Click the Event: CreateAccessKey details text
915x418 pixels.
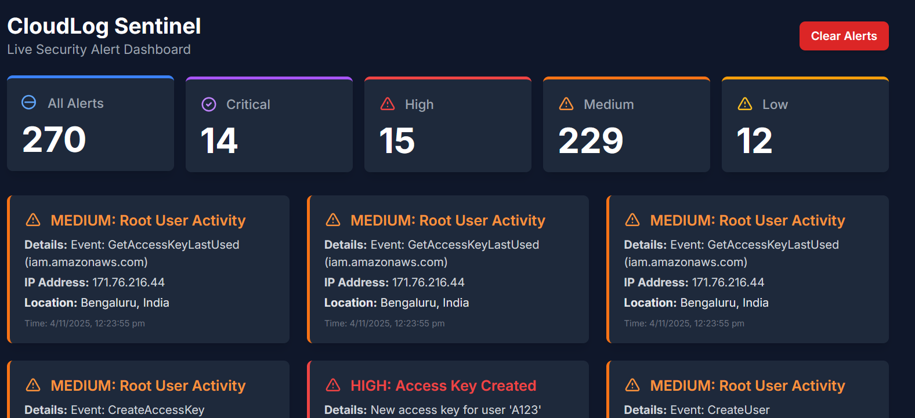point(138,410)
